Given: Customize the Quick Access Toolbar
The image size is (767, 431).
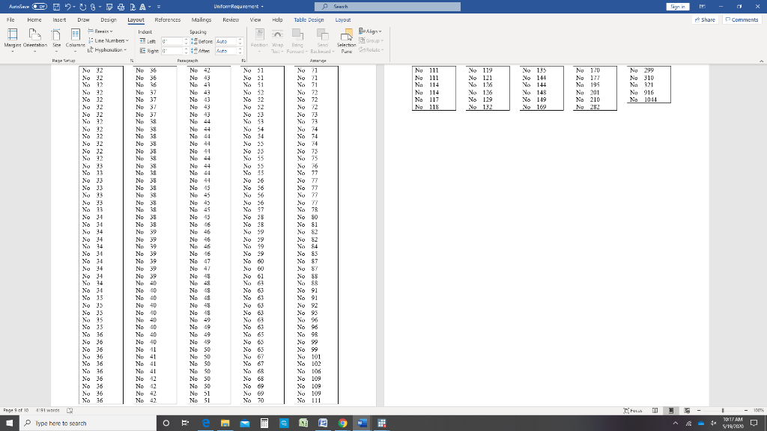Looking at the screenshot, I should point(159,6).
